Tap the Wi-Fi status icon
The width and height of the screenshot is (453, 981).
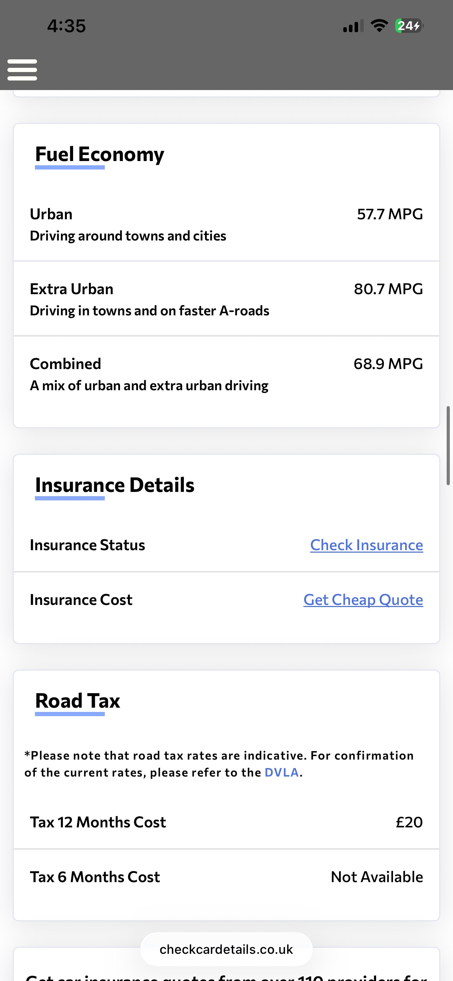tap(379, 26)
